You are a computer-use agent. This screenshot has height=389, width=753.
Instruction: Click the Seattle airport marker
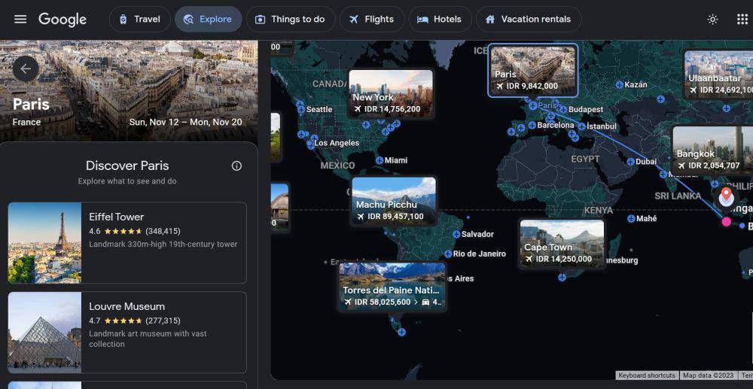coord(301,110)
